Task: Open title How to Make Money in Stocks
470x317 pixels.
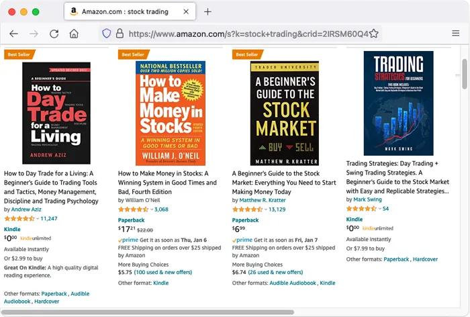Action: pyautogui.click(x=167, y=183)
